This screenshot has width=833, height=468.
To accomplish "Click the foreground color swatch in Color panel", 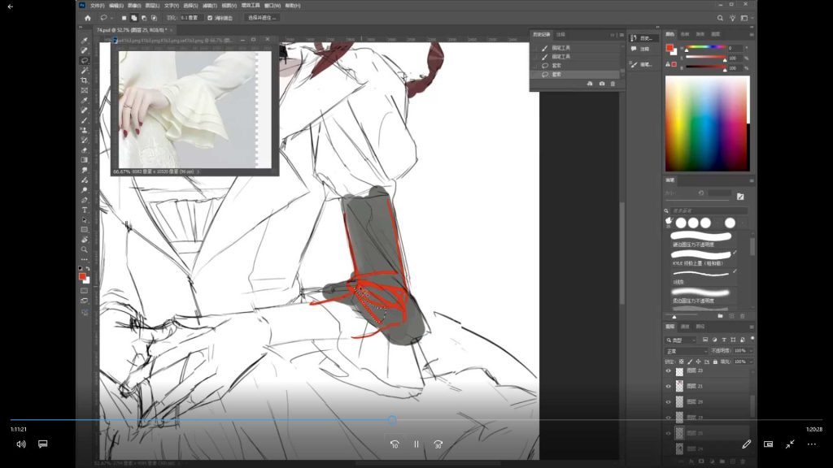I will point(669,48).
